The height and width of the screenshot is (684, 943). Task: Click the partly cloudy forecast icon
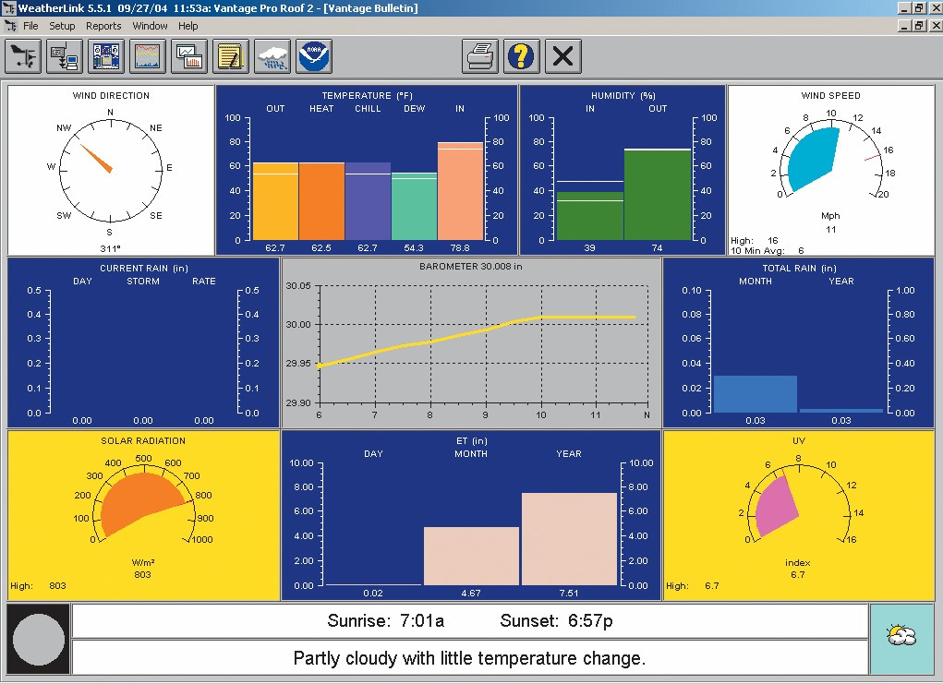tap(901, 638)
